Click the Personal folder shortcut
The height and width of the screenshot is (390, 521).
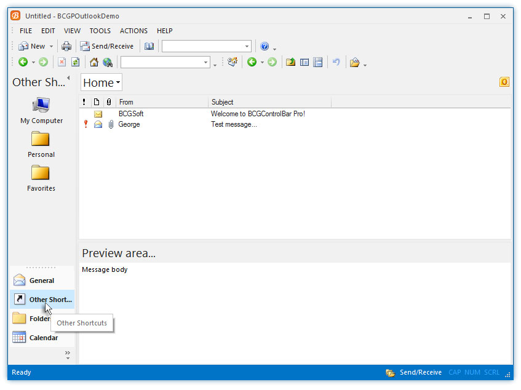[41, 144]
